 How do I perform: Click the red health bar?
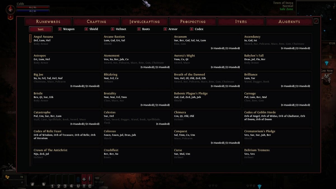point(33,7)
